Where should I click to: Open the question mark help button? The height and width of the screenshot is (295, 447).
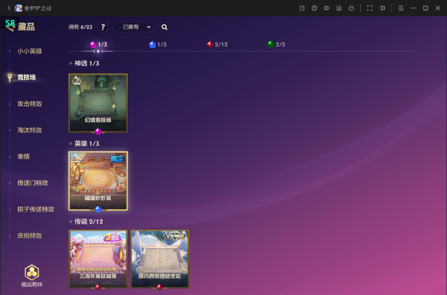pos(103,27)
